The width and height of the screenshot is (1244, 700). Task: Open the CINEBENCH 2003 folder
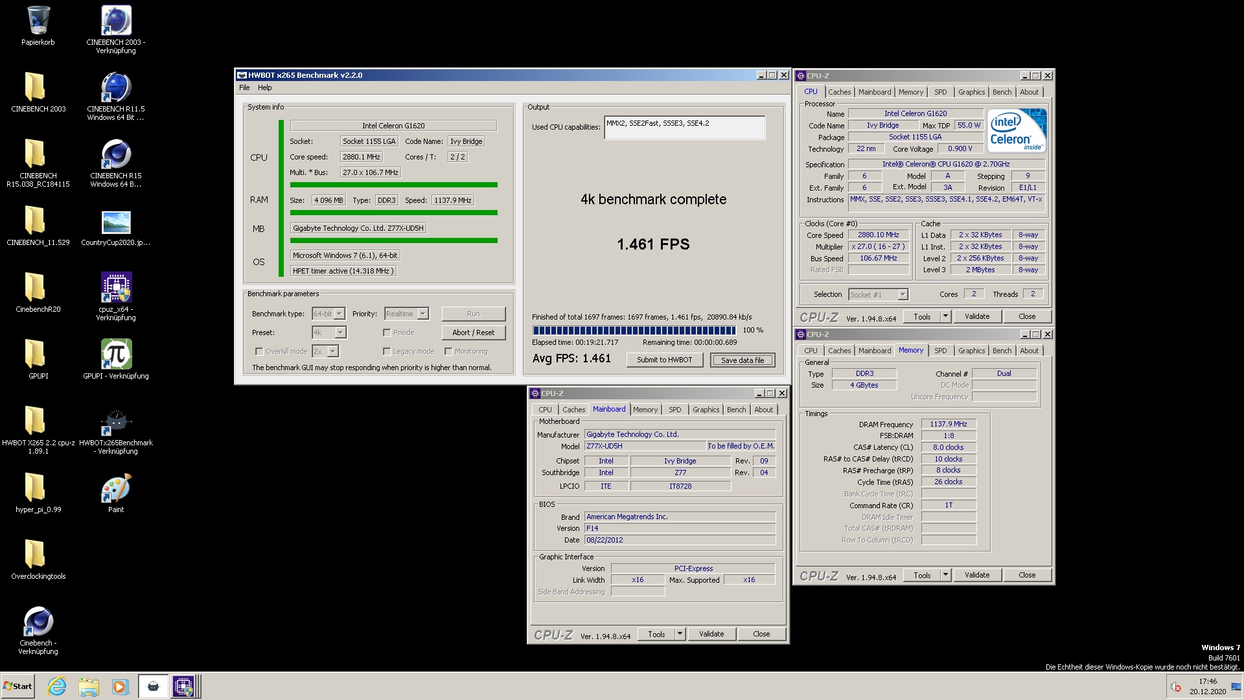38,92
